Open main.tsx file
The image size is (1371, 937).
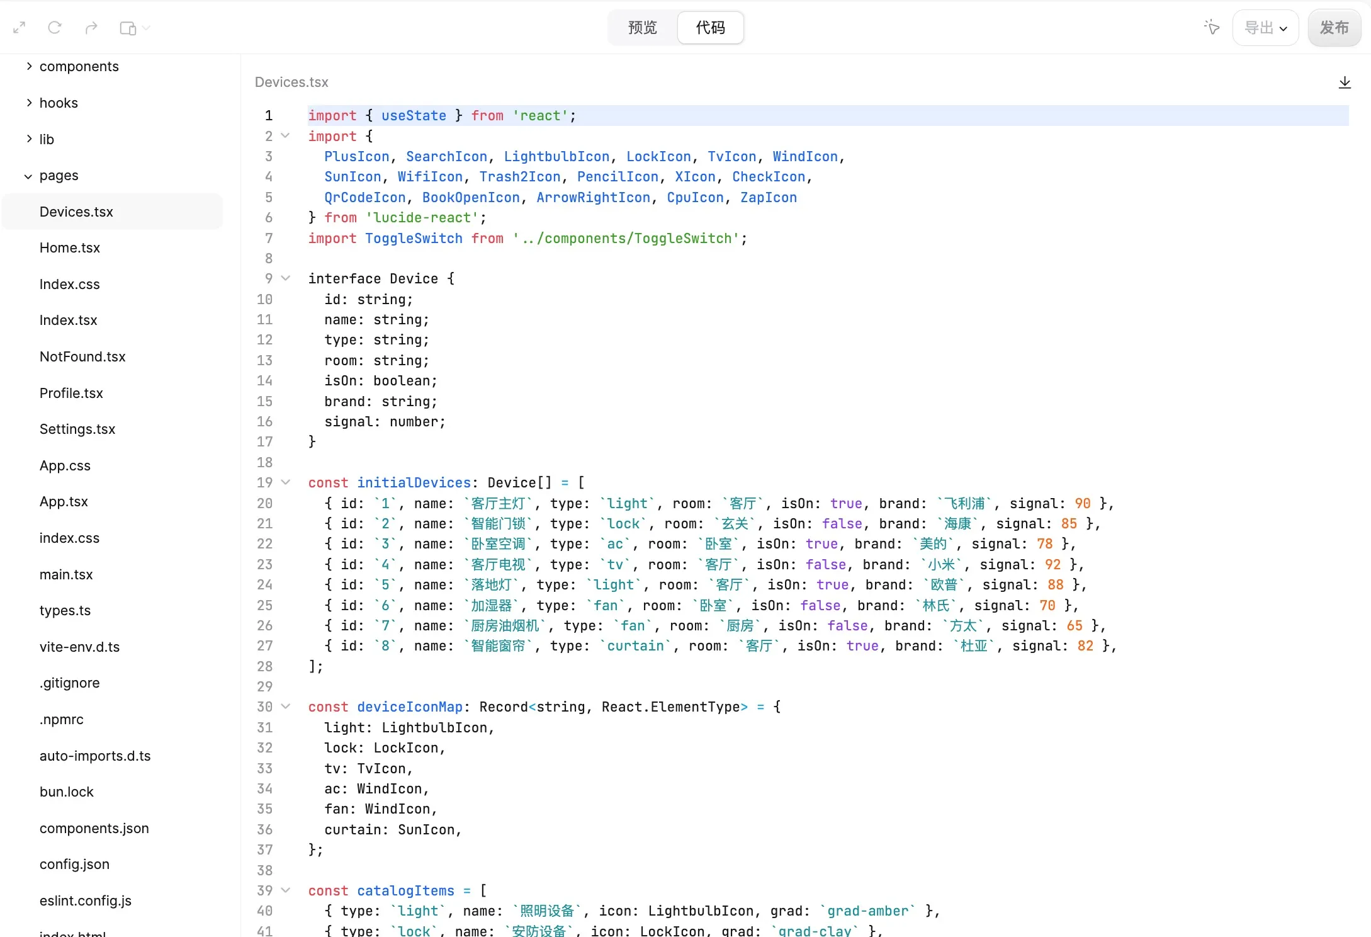[x=66, y=575]
